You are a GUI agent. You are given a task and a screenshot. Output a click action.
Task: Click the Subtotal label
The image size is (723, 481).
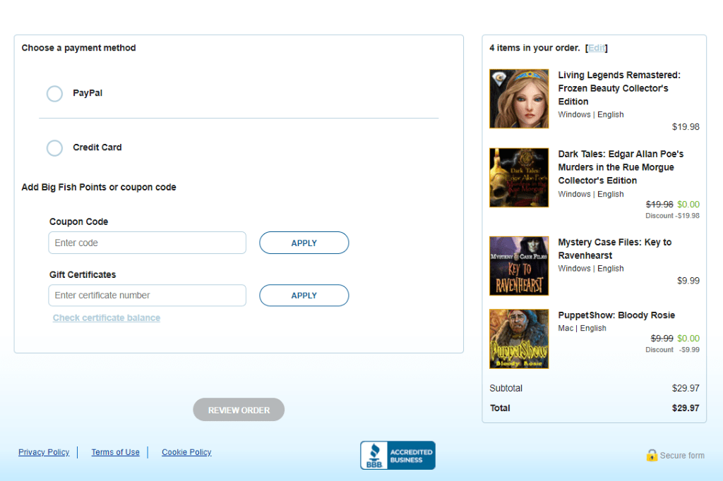tap(506, 389)
